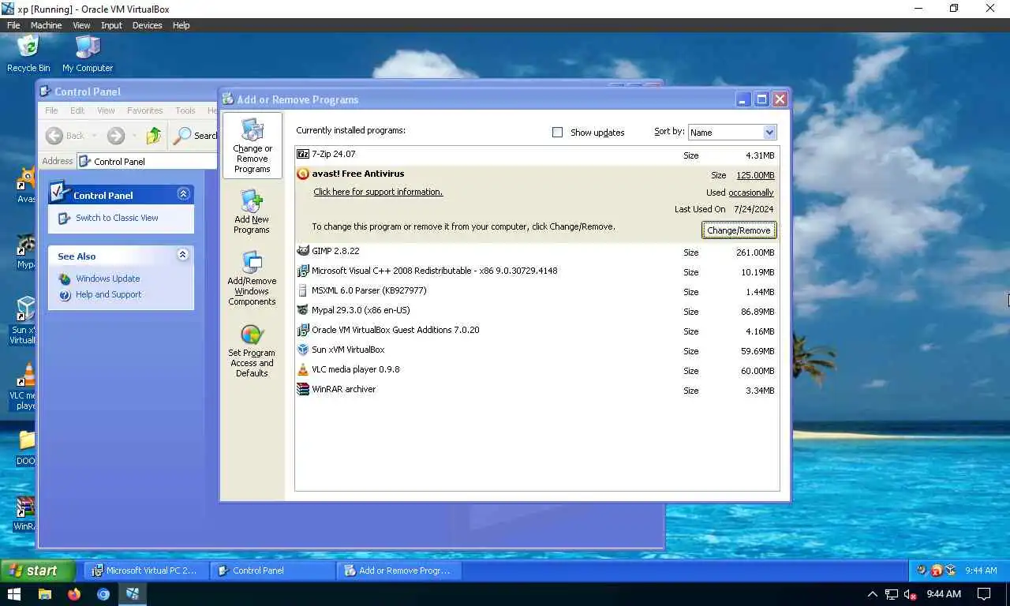Select VirtualBox Guest Additions 7.0.20 icon
Screen dimensions: 1010x606
[303, 330]
